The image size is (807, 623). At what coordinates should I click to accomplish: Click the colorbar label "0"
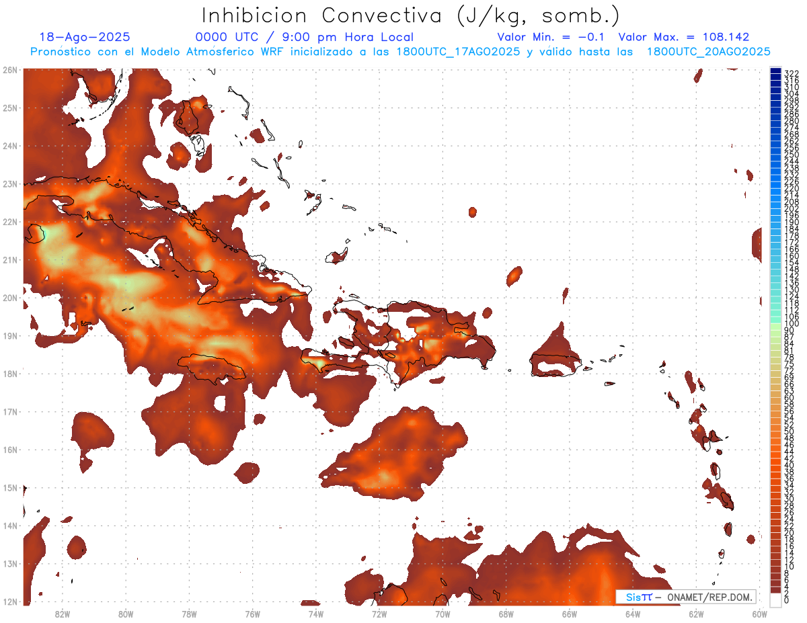coord(787,600)
